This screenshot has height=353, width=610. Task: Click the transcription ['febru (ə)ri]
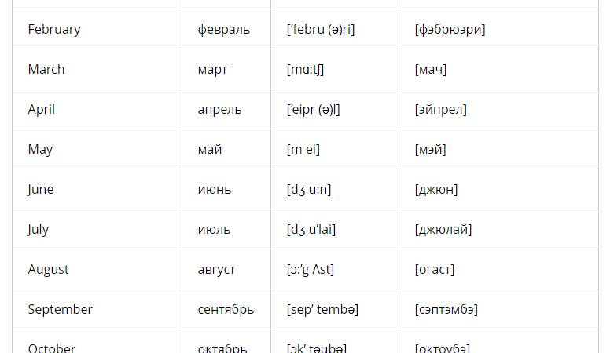[x=321, y=30]
